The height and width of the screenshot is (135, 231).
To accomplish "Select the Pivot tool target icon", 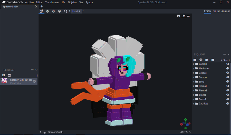I will [x=59, y=11].
